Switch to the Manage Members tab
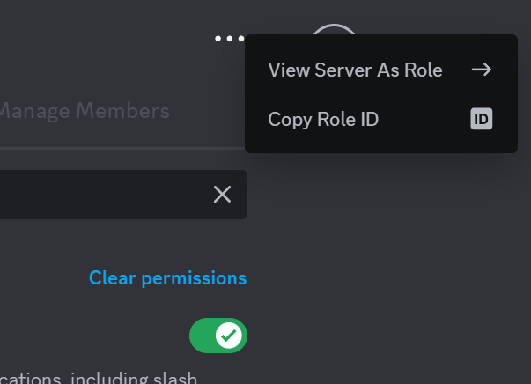 pyautogui.click(x=85, y=111)
